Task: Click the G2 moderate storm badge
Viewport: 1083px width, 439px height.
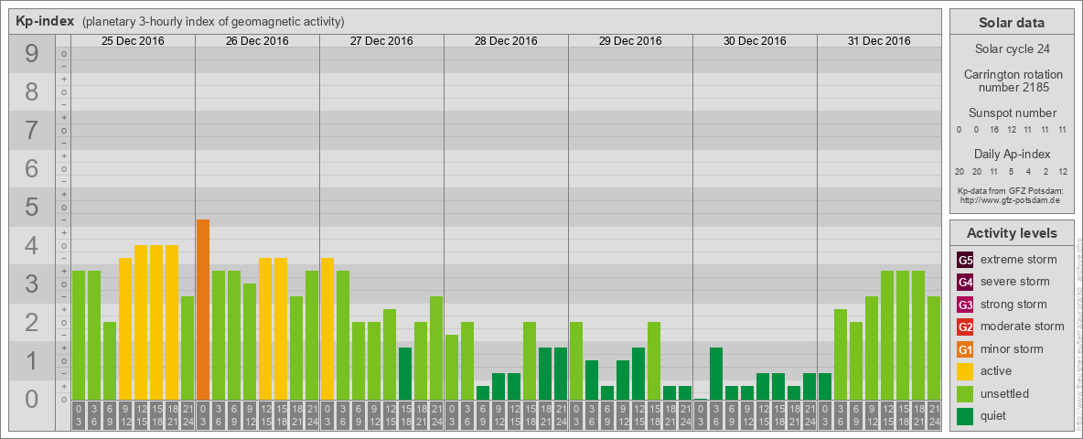Action: pos(965,327)
